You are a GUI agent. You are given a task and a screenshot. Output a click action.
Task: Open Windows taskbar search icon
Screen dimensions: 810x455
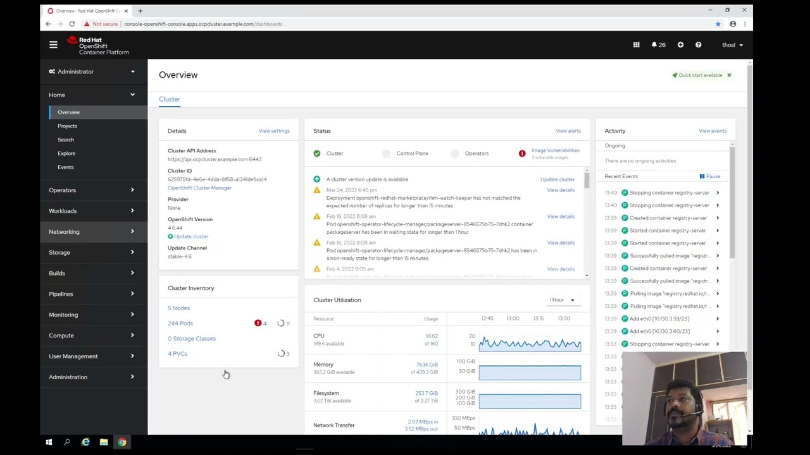(x=67, y=442)
